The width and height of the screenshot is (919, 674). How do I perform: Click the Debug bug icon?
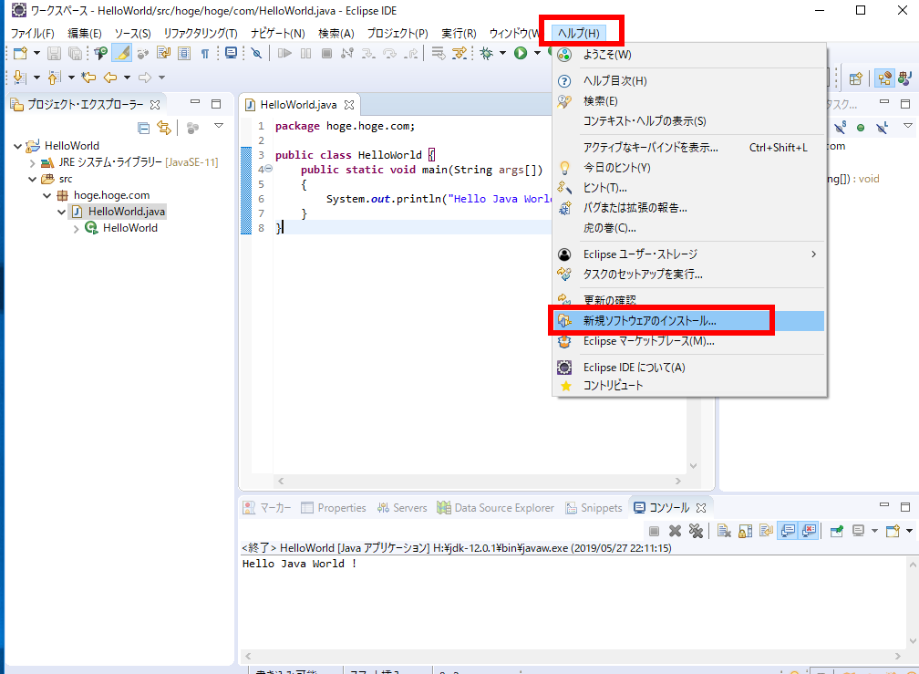click(x=487, y=53)
